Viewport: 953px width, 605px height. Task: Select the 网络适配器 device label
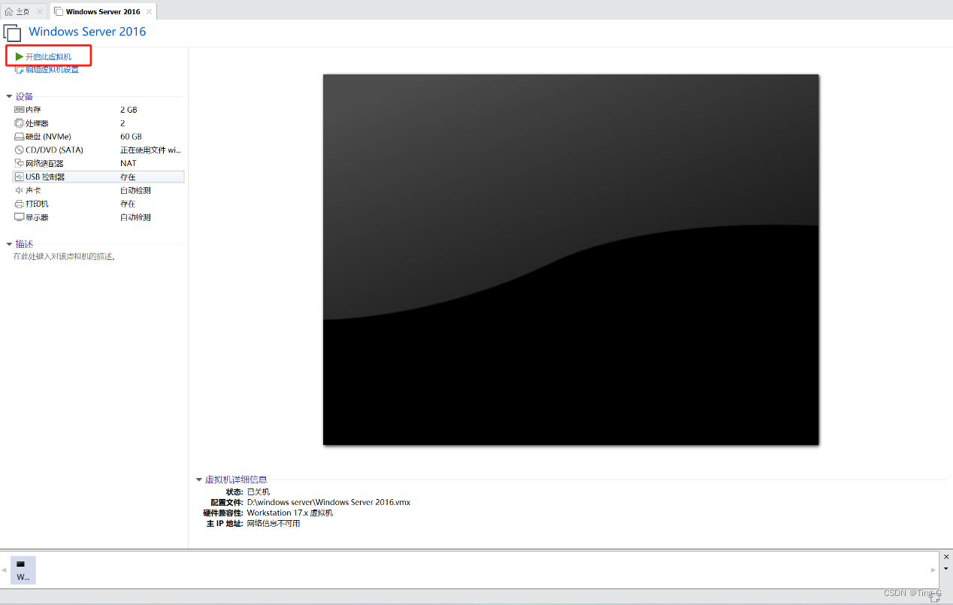coord(44,163)
